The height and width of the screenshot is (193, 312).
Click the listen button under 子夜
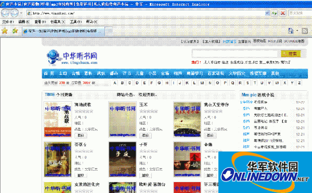(146, 175)
